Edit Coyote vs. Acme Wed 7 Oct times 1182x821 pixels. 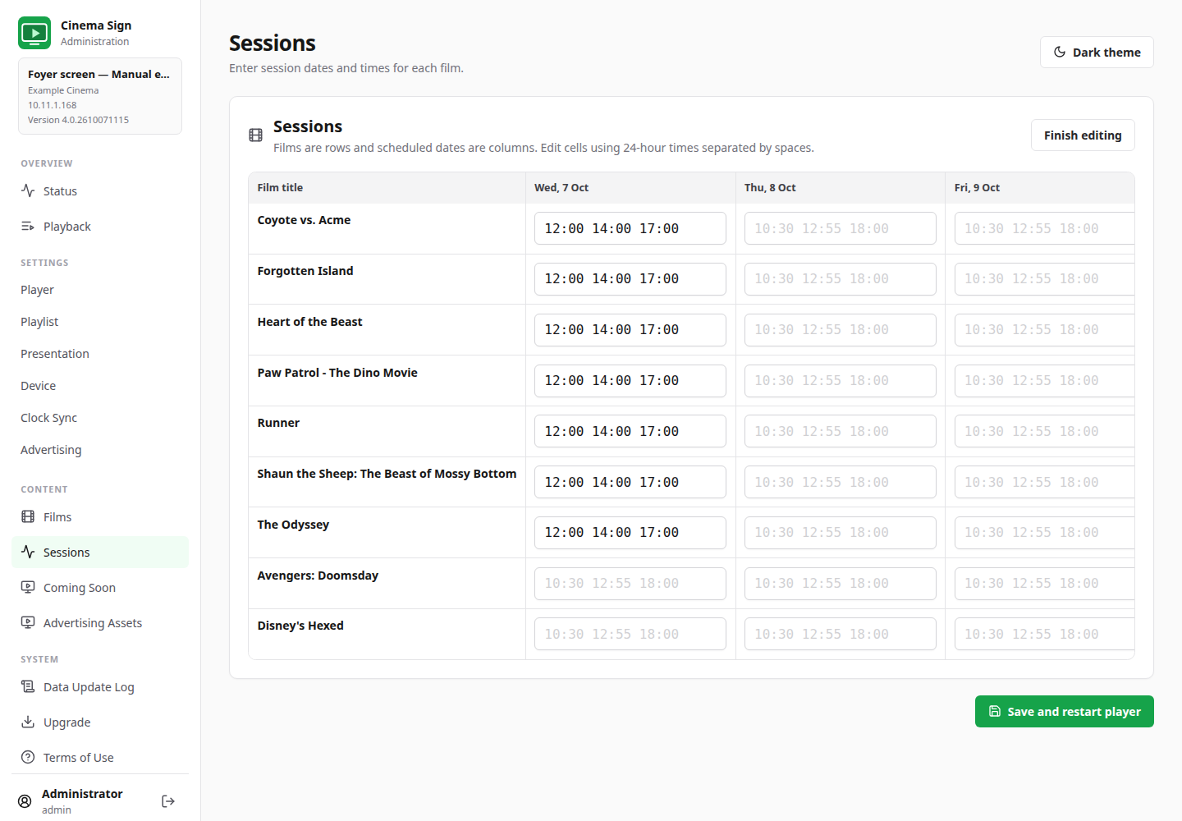pyautogui.click(x=630, y=228)
